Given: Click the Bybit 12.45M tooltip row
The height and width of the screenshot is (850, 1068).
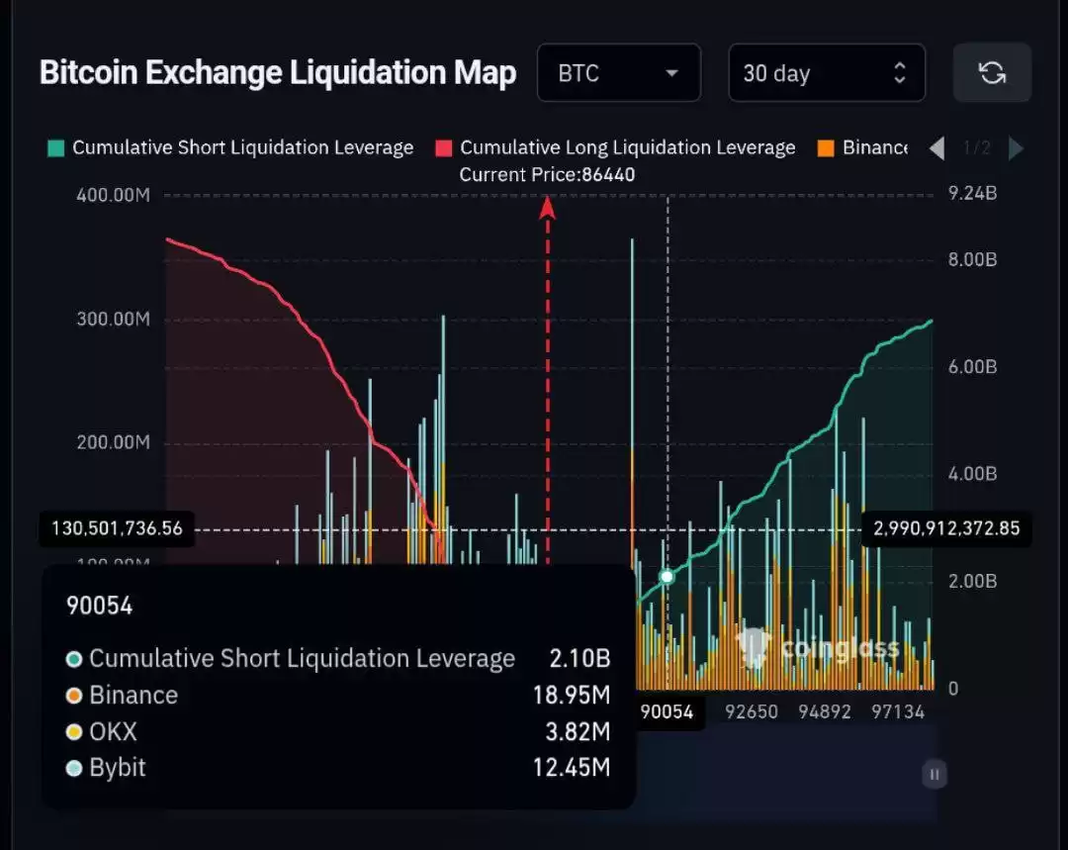Looking at the screenshot, I should [338, 768].
